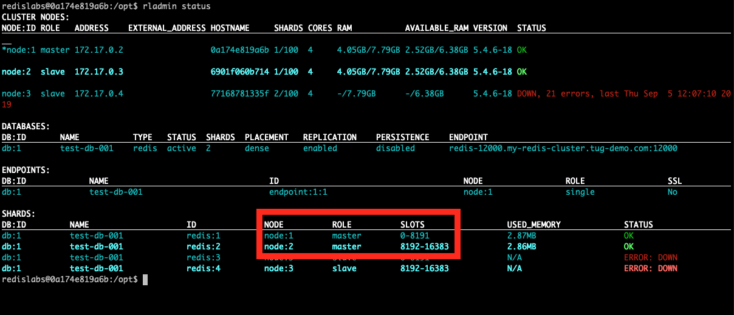Click the EXTERNAL_ADDRESS column header

(x=167, y=28)
